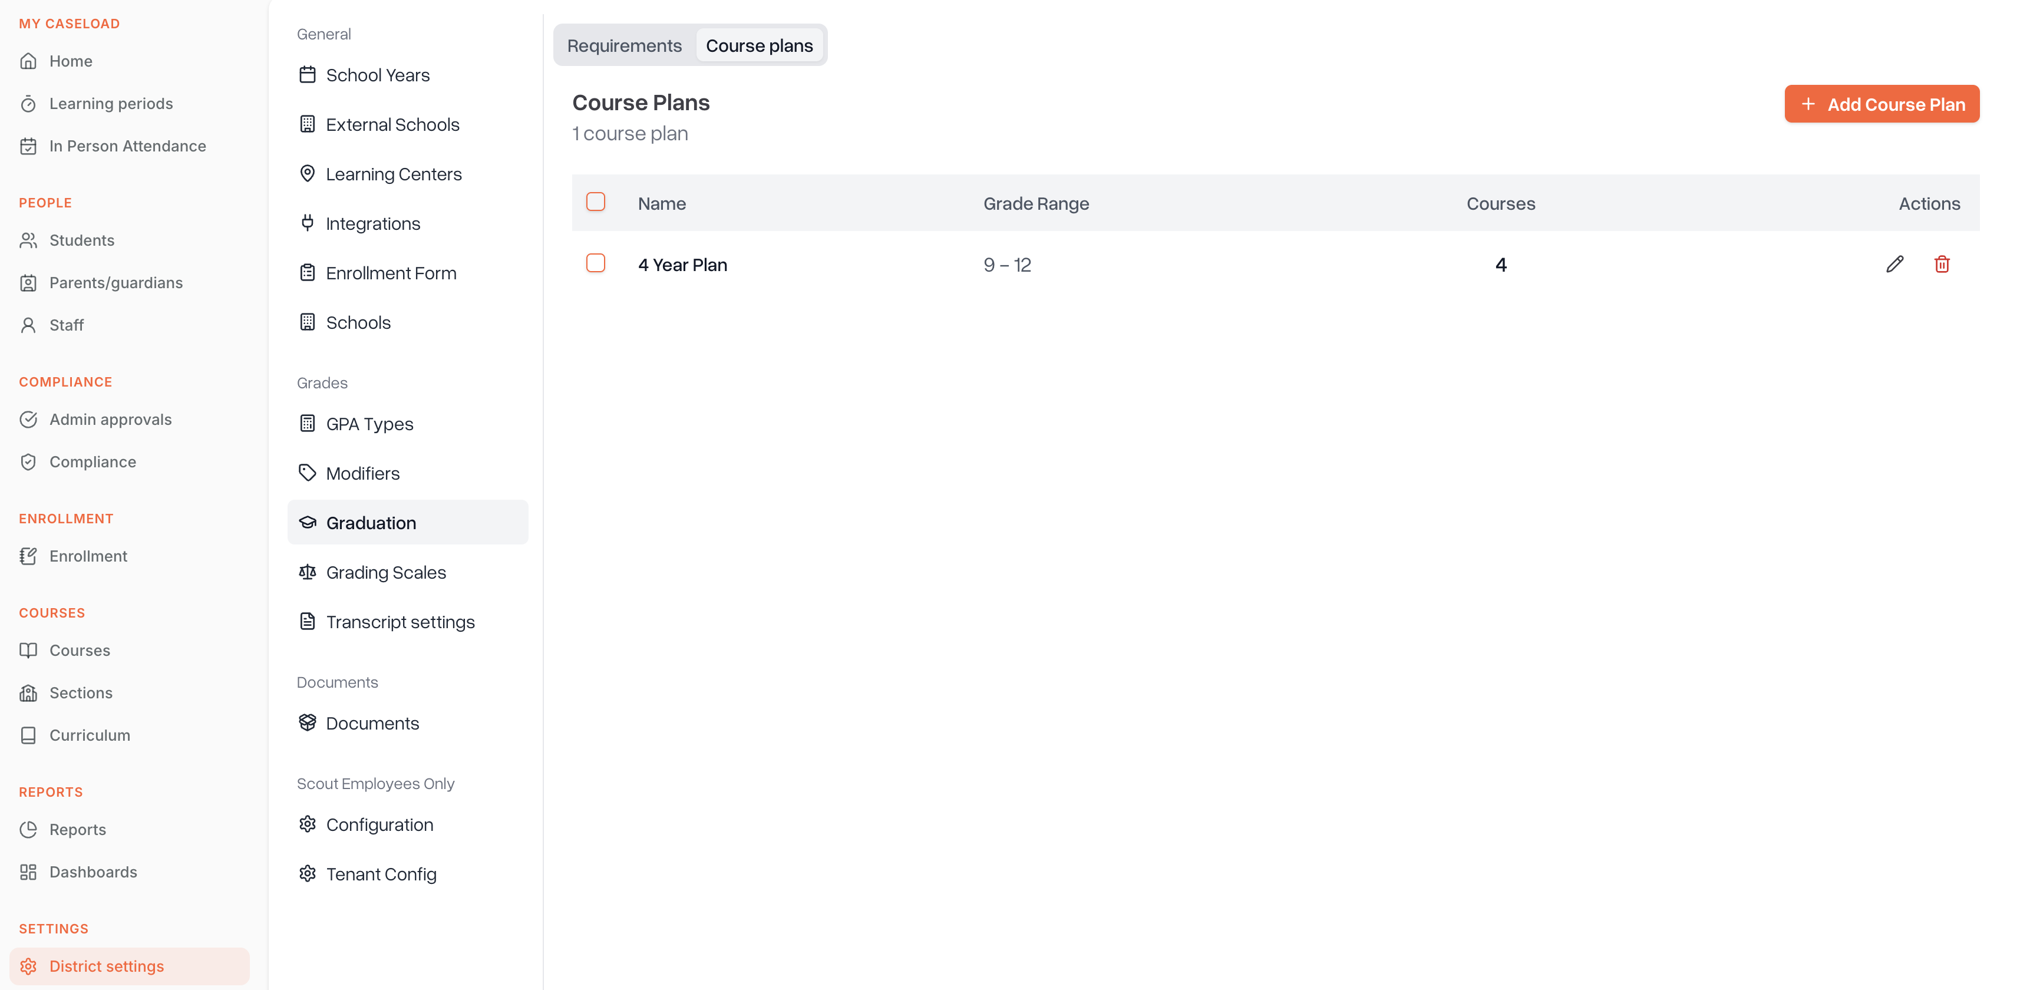This screenshot has width=2020, height=990.
Task: Click the pencil edit icon for 4 Year Plan
Action: (1894, 265)
